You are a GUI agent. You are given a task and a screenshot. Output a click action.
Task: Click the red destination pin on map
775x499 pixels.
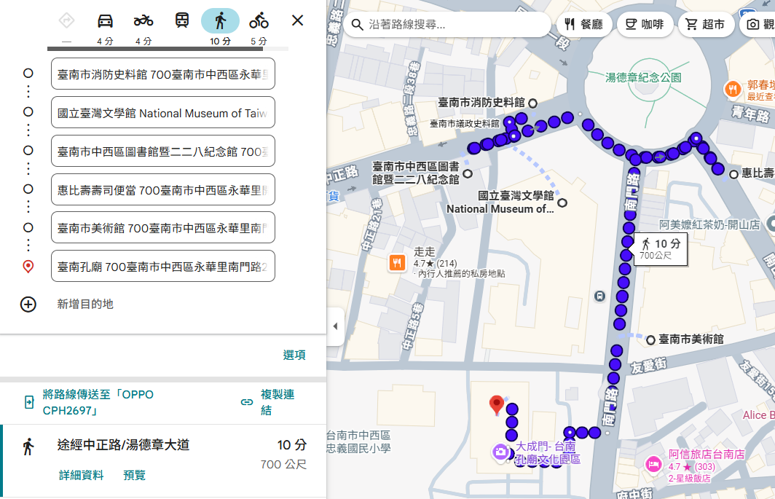[496, 405]
